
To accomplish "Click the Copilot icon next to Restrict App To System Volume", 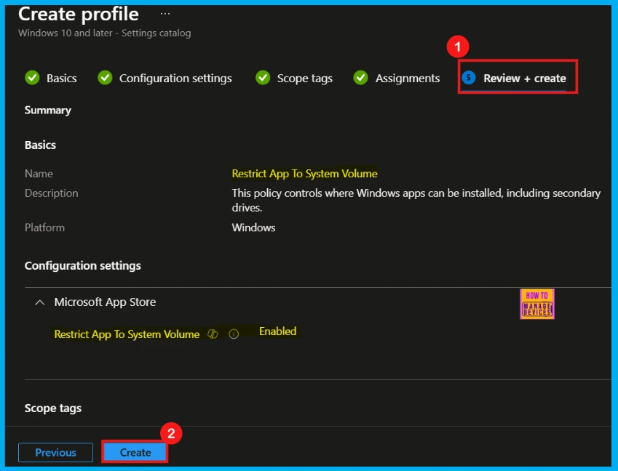I will tap(213, 334).
